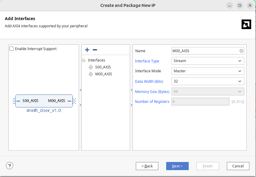Open the Interface Mode dropdown
This screenshot has height=177, width=256.
point(208,71)
